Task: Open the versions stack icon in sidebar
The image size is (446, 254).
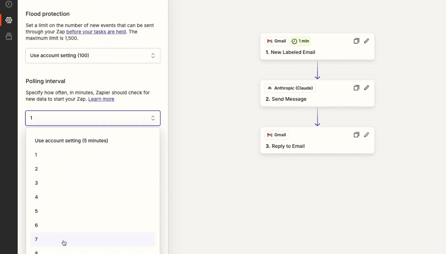Action: pos(9,36)
